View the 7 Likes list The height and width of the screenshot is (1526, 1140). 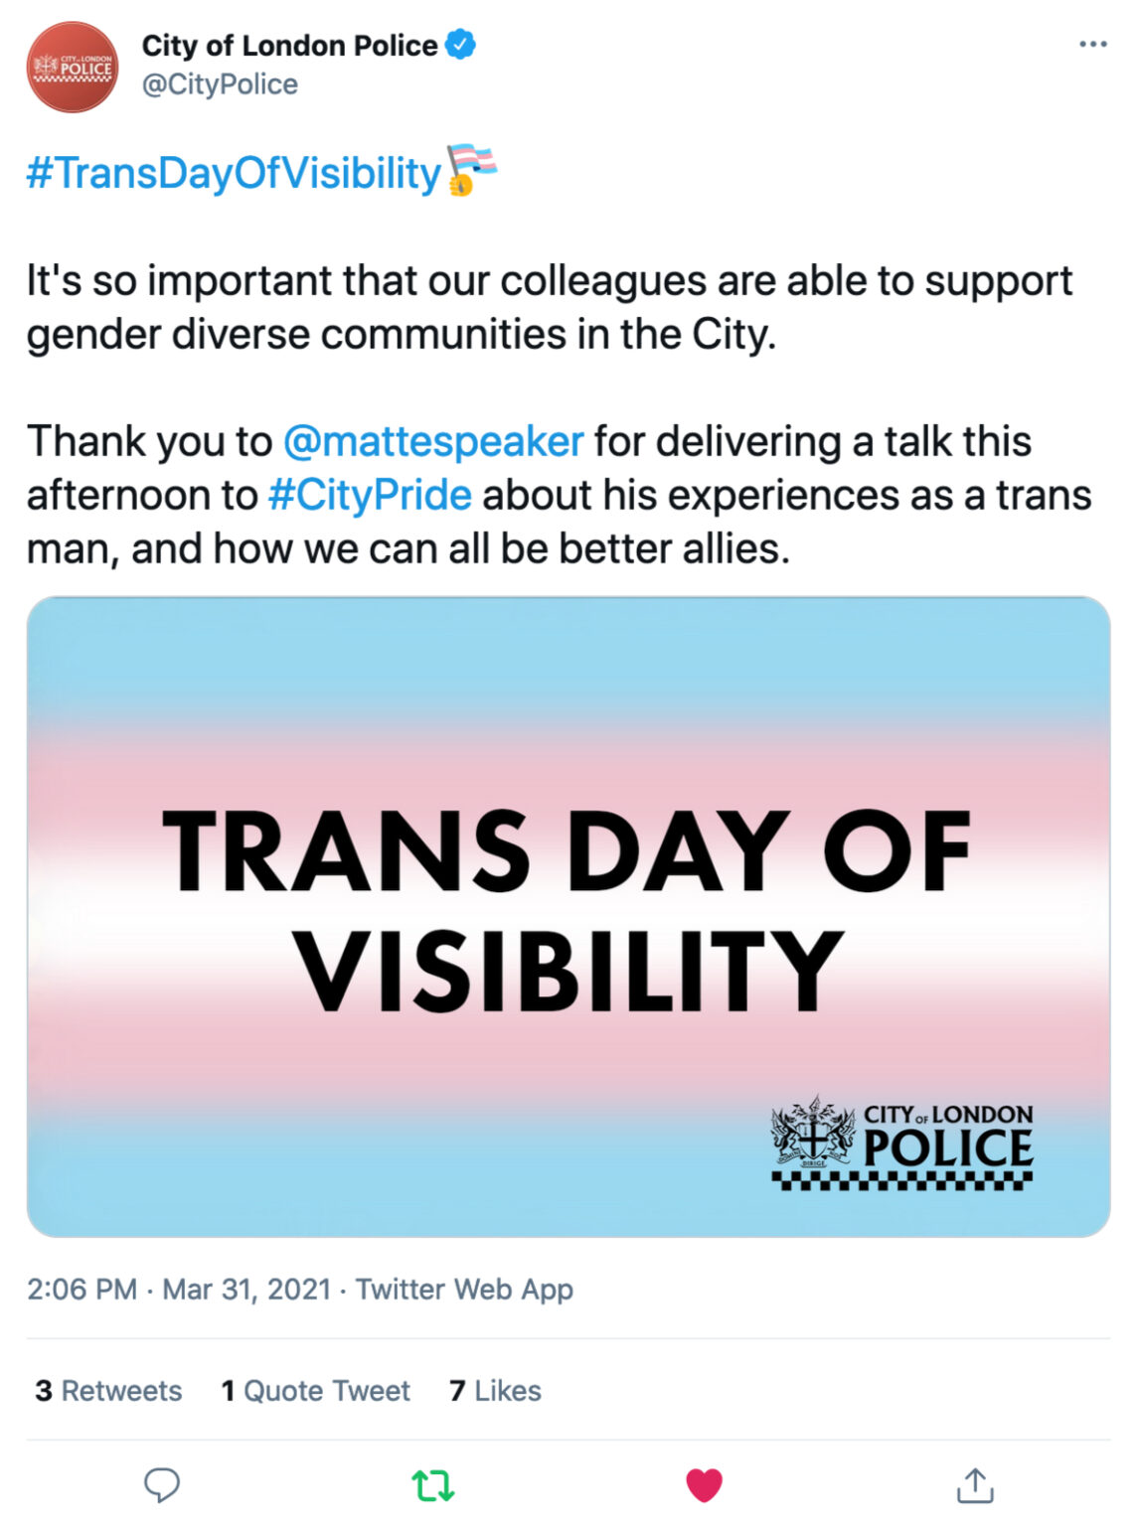(495, 1390)
